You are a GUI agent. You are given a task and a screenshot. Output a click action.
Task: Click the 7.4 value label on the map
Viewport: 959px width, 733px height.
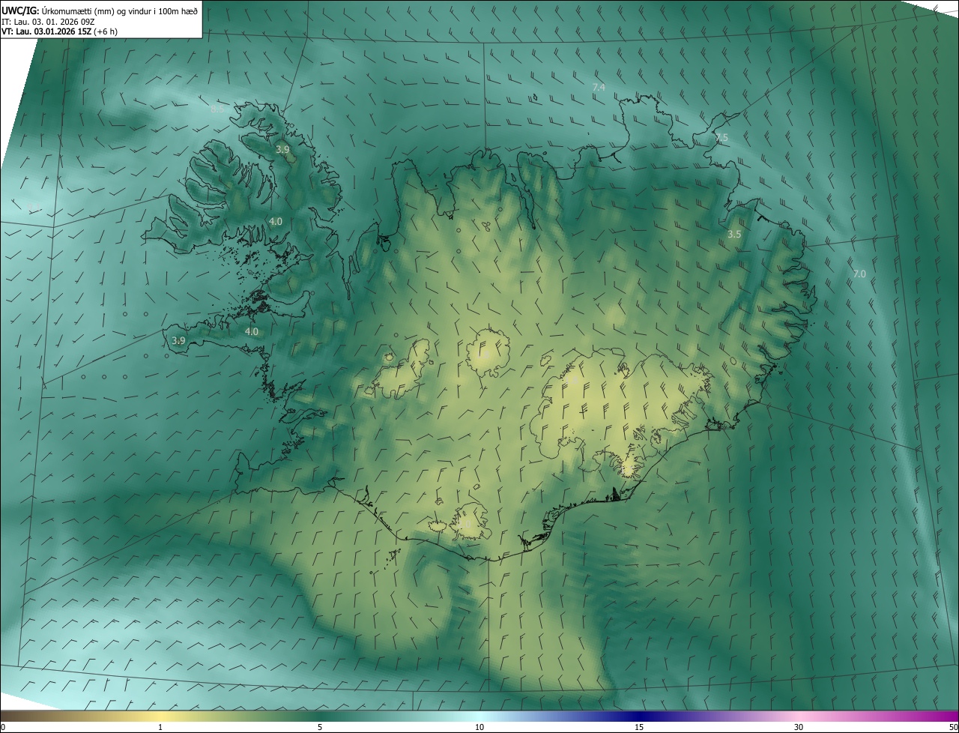(599, 88)
